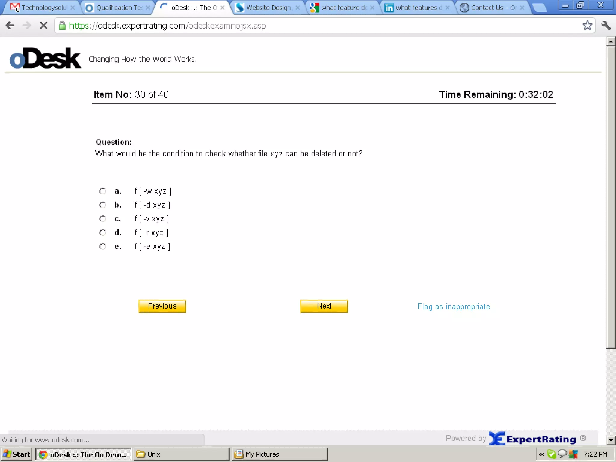Image resolution: width=616 pixels, height=462 pixels.
Task: Click the speech bubble tray icon
Action: 562,454
